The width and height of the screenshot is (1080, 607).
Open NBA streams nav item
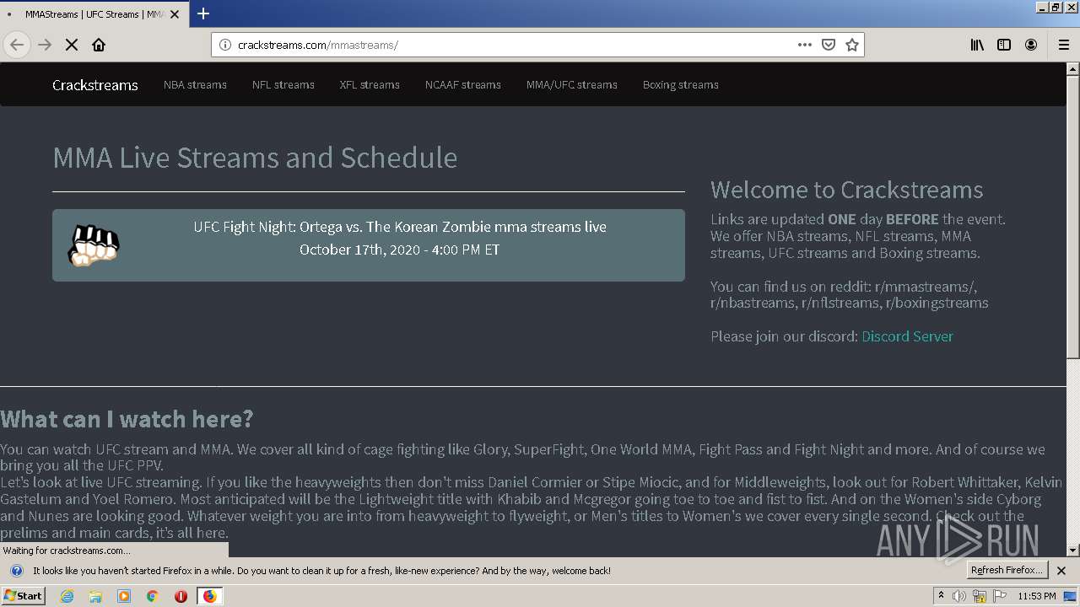195,84
